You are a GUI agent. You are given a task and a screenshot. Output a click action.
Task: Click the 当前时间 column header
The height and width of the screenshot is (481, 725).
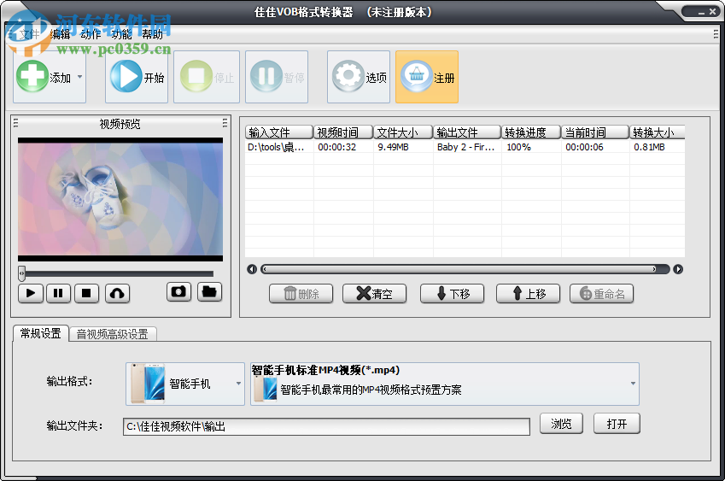[595, 132]
